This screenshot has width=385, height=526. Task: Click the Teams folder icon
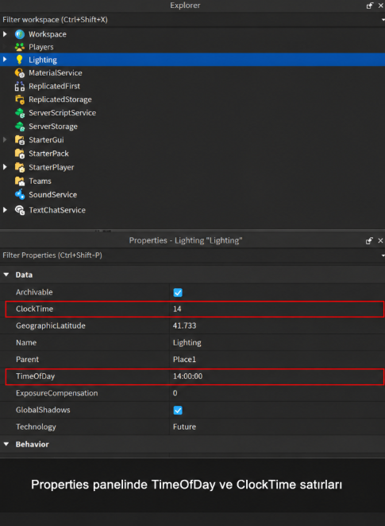click(x=20, y=181)
